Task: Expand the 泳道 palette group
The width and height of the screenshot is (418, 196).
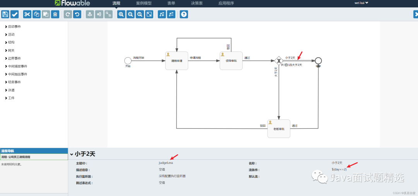Action: [10, 90]
